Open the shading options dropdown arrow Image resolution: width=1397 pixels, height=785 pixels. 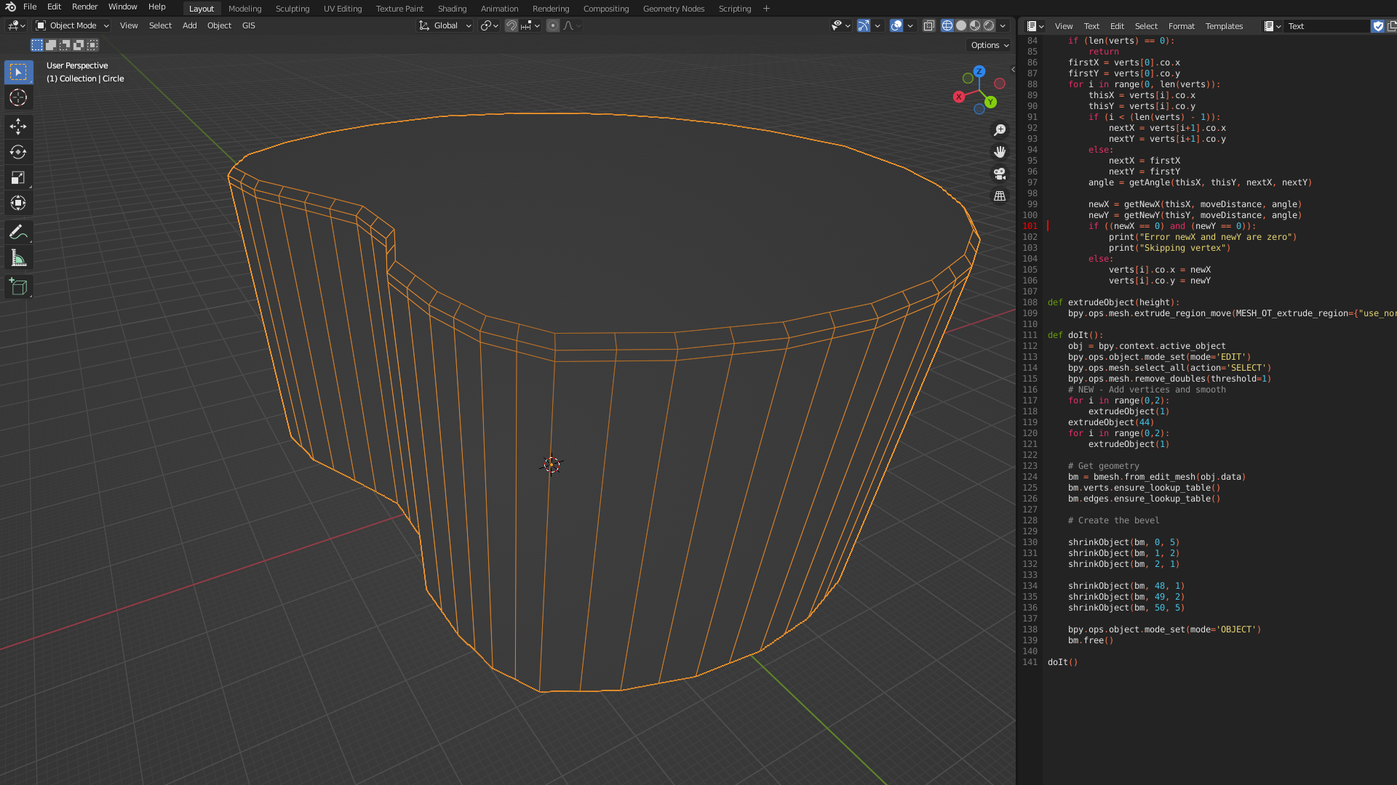tap(1003, 25)
